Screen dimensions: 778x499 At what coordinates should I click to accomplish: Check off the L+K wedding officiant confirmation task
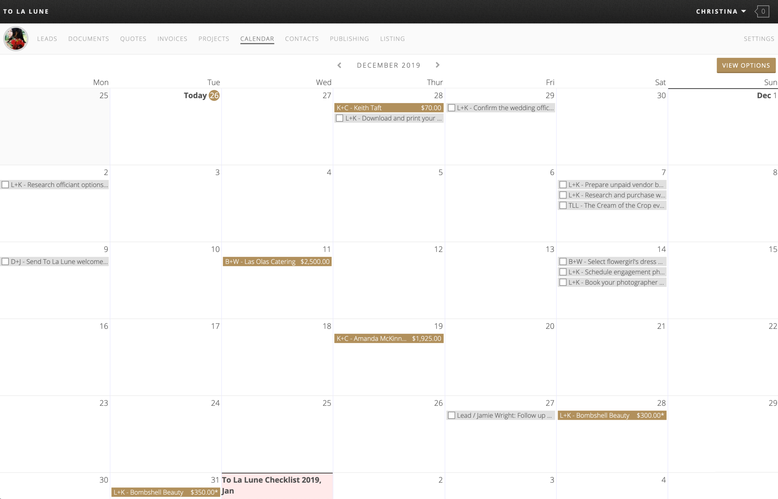(452, 108)
